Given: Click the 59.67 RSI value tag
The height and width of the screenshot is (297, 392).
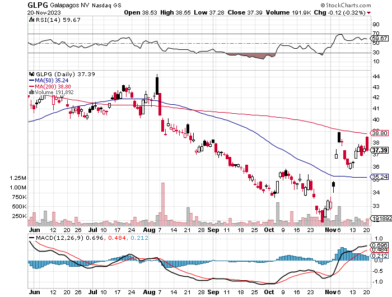Looking at the screenshot, I should click(379, 38).
